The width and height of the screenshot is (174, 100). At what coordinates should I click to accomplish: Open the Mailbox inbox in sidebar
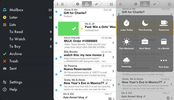[27, 10]
